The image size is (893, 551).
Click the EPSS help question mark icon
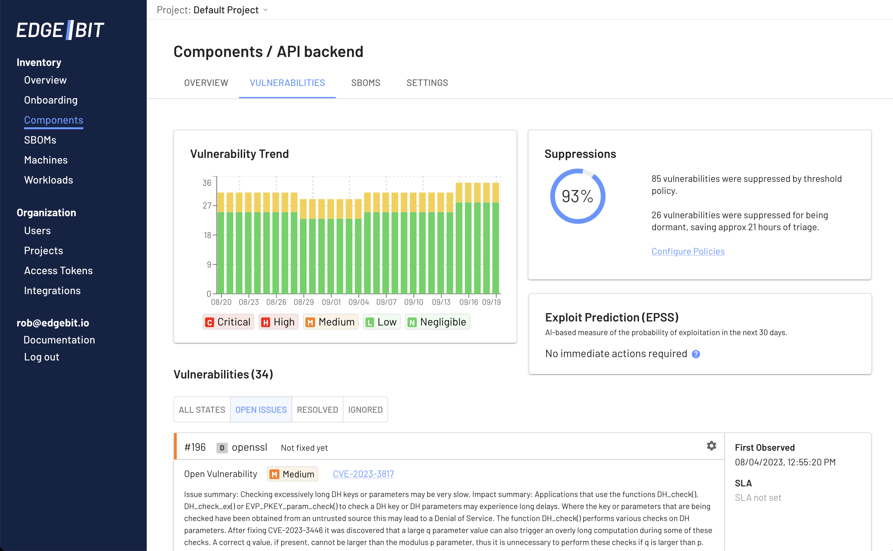[696, 354]
